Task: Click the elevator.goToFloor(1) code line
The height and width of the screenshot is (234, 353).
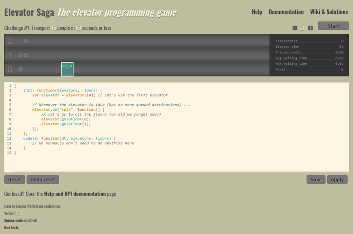Action: tap(66, 124)
